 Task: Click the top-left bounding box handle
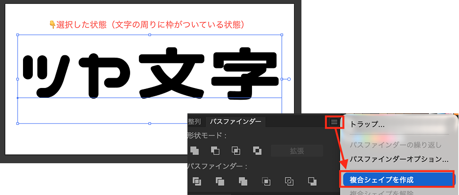click(18, 35)
